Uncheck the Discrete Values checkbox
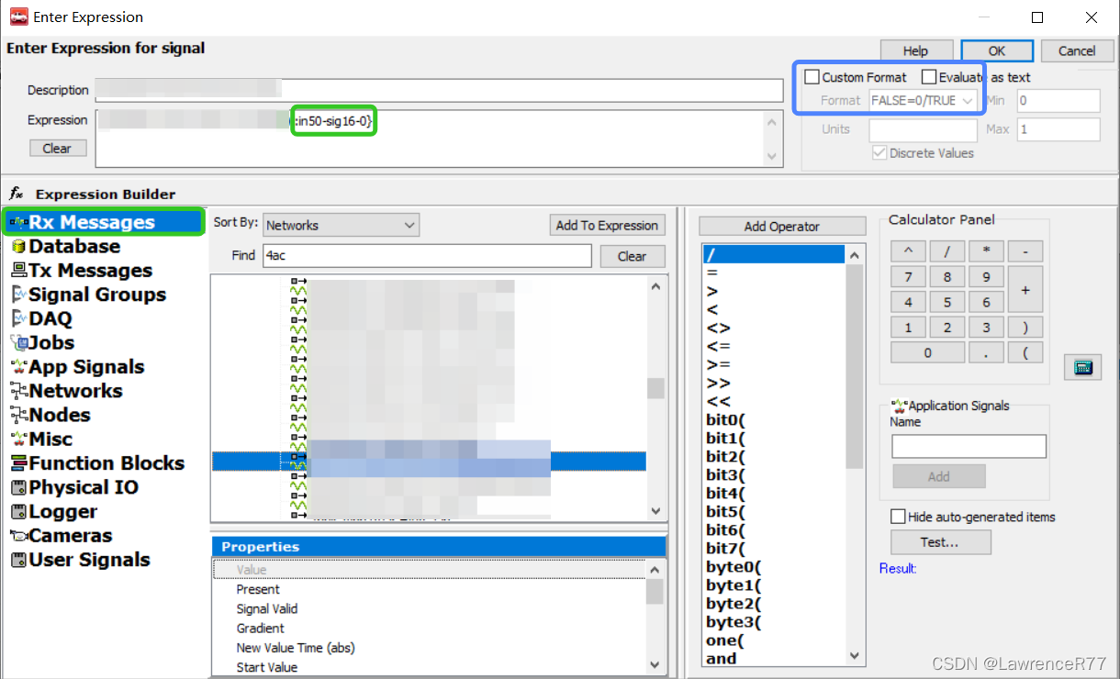This screenshot has width=1120, height=679. [x=879, y=152]
